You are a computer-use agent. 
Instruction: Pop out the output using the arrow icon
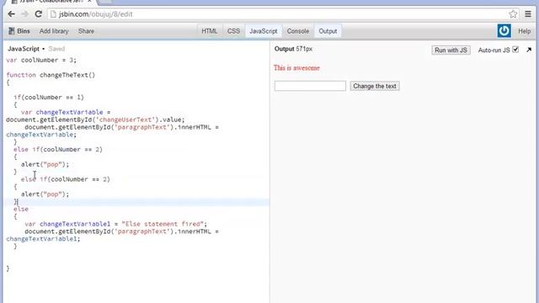point(529,50)
